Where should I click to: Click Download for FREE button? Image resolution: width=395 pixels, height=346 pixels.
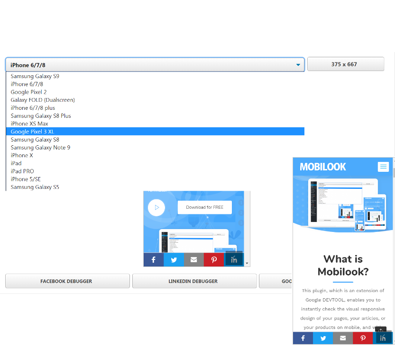coord(204,207)
